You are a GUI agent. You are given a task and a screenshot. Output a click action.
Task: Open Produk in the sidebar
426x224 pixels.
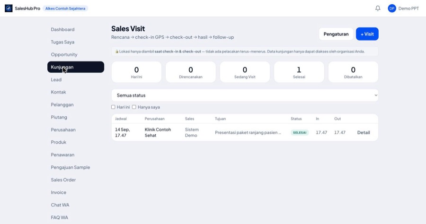coord(58,142)
